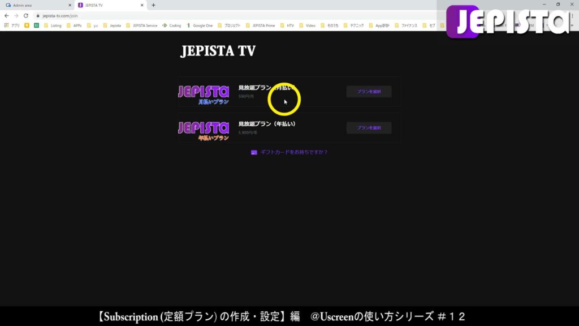579x326 pixels.
Task: Restore down the browser window
Action: point(558,5)
